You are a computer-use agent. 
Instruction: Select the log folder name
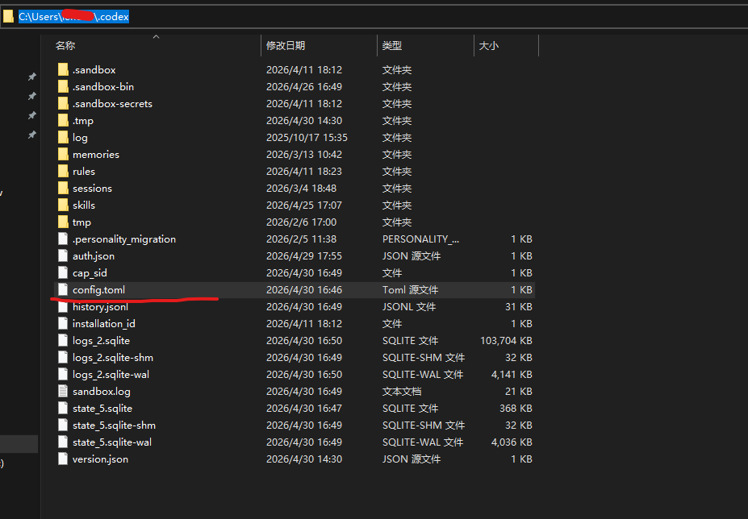tap(80, 138)
